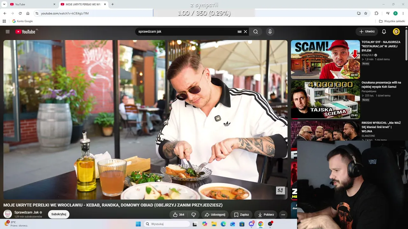Go to YouTube home via logo
Screen dimensions: 408x229
pos(25,31)
